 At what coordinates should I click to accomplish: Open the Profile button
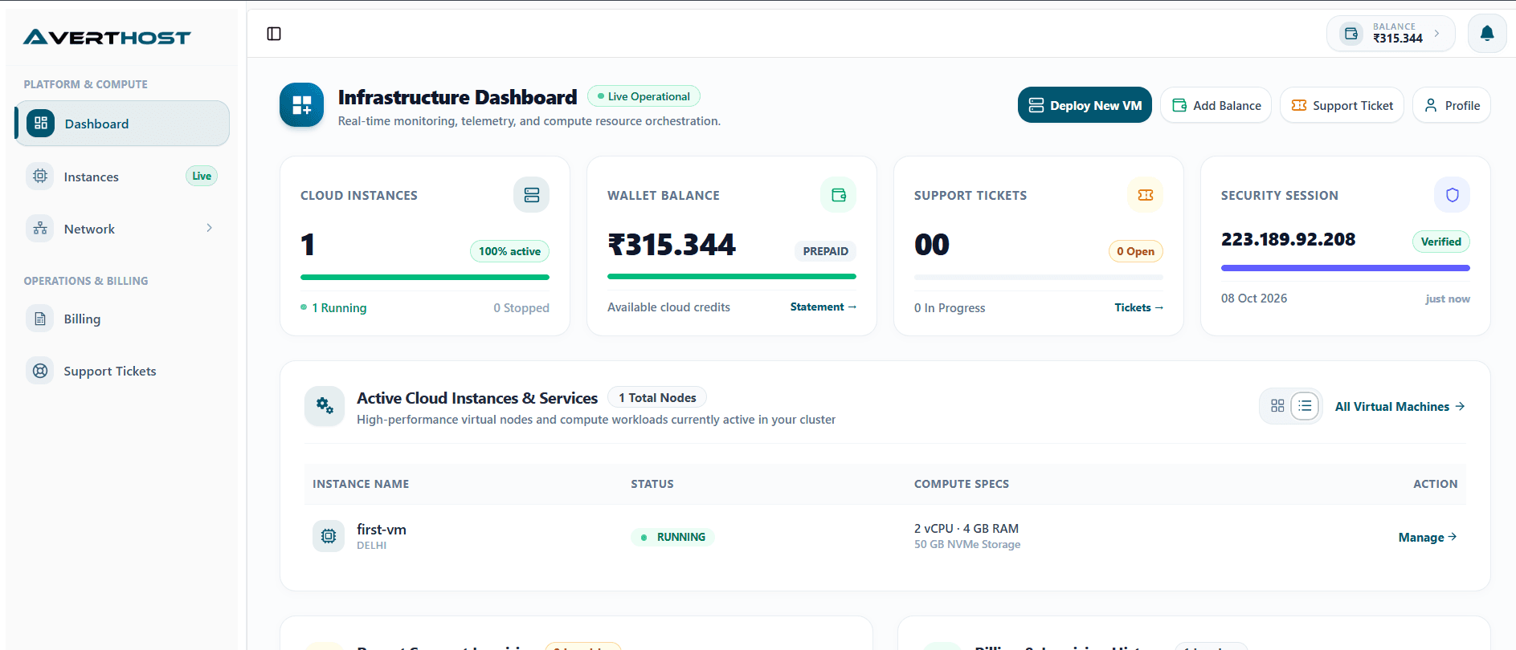pyautogui.click(x=1452, y=105)
